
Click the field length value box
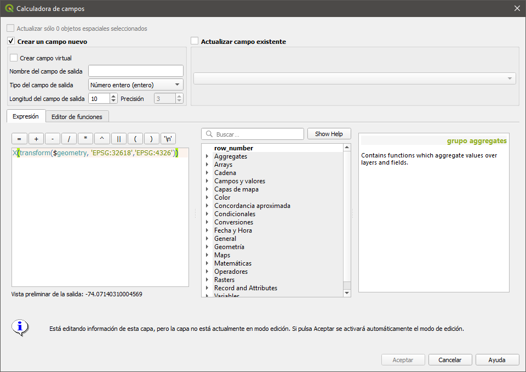click(99, 98)
